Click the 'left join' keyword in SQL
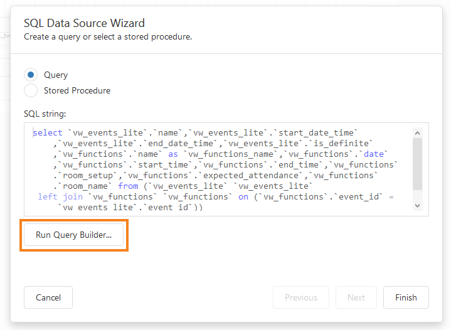The width and height of the screenshot is (451, 330). 60,196
